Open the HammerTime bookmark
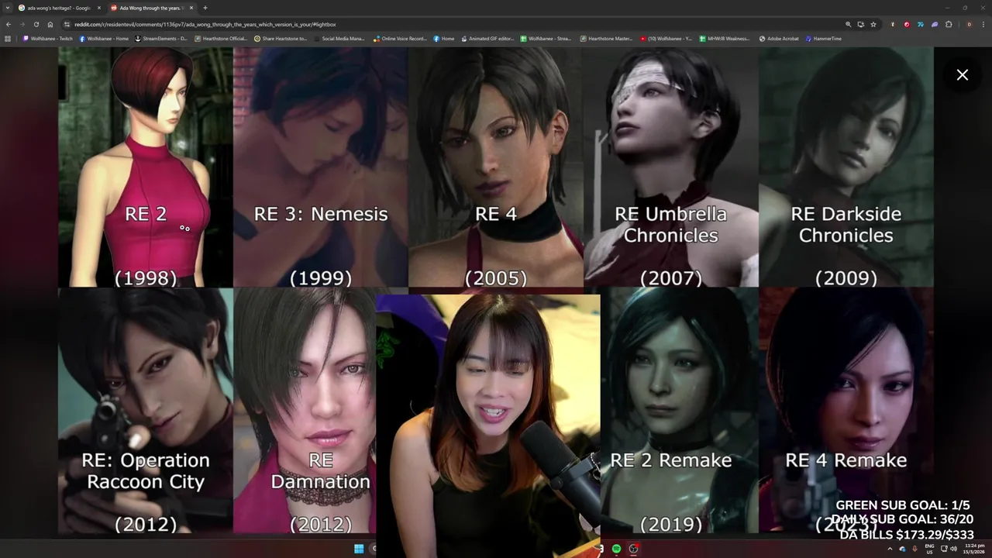Screen dimensions: 992x558 824,38
